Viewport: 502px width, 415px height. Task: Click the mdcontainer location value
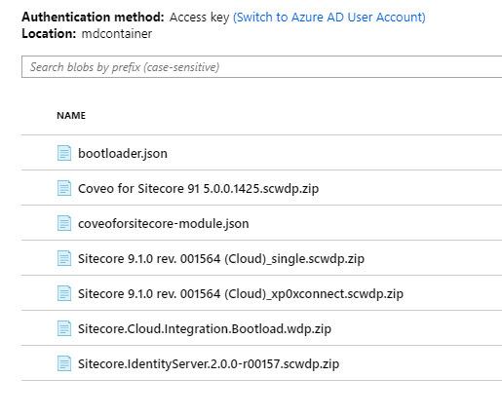click(x=117, y=34)
